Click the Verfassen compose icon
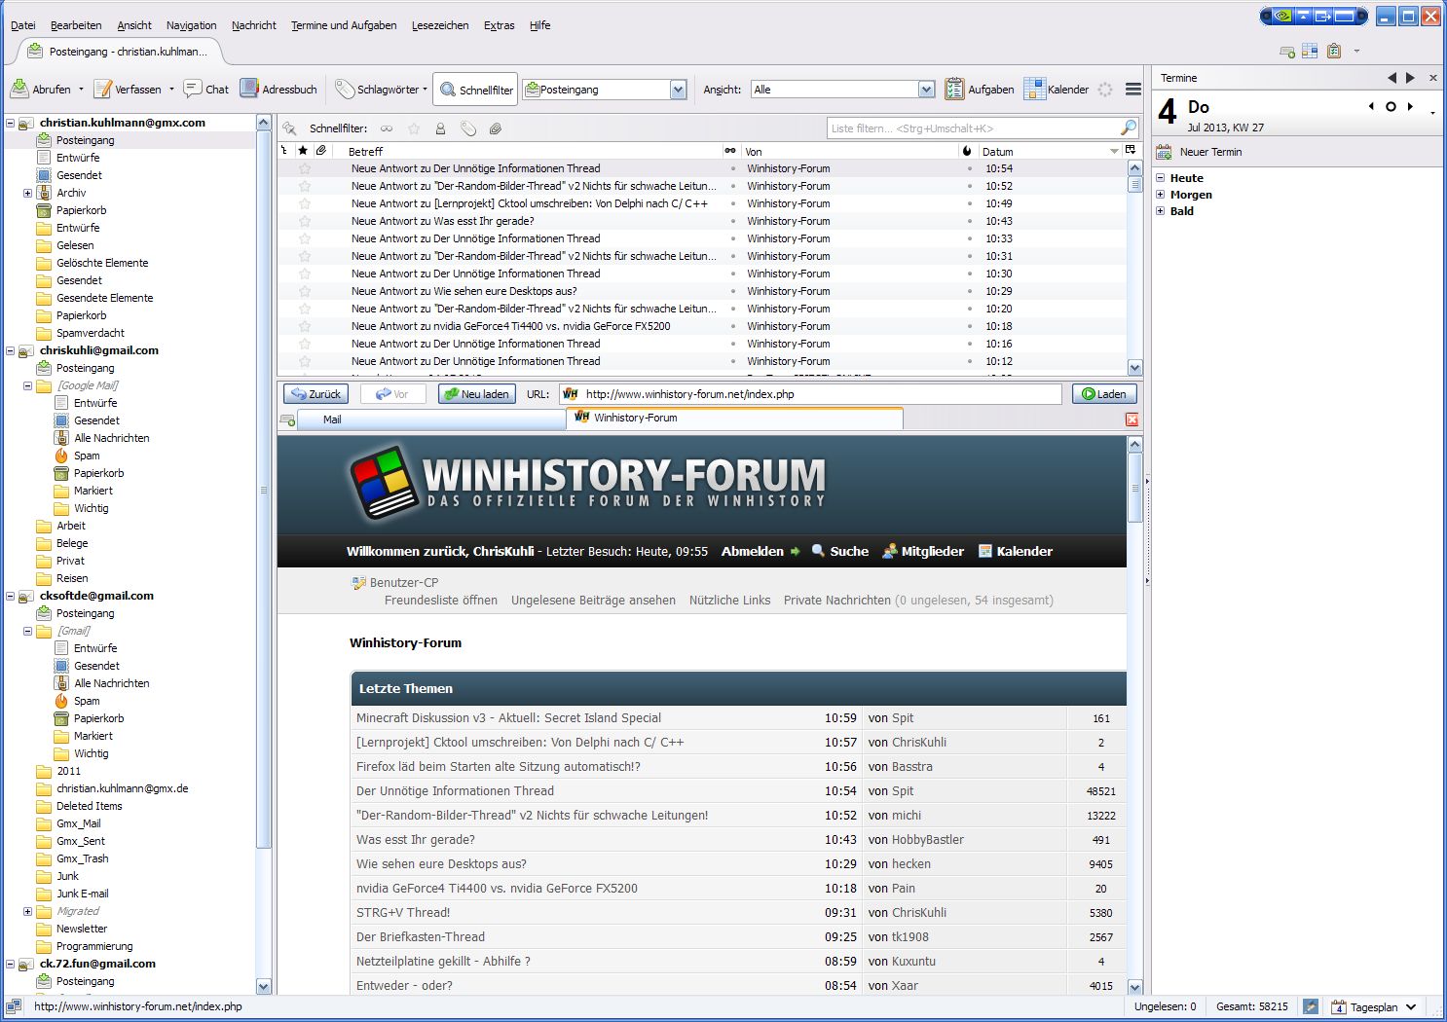 [x=102, y=90]
